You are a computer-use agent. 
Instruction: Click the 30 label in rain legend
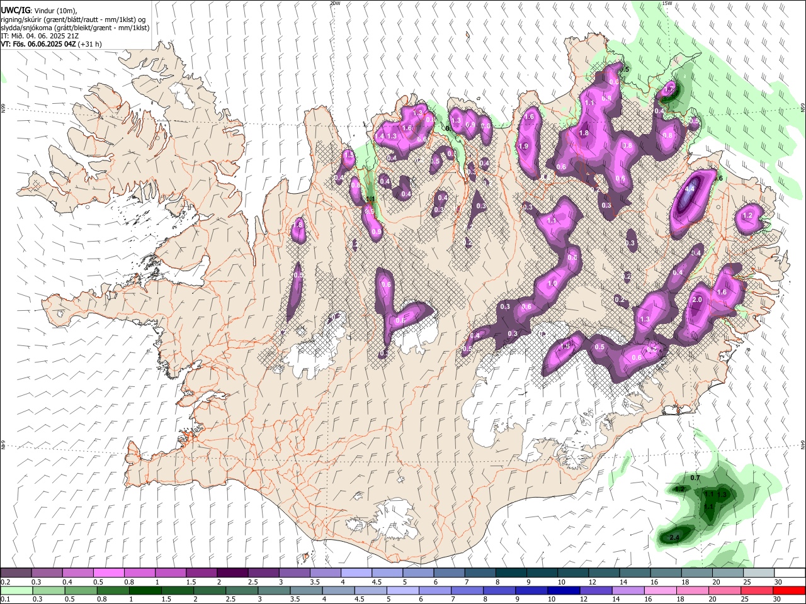tap(778, 600)
